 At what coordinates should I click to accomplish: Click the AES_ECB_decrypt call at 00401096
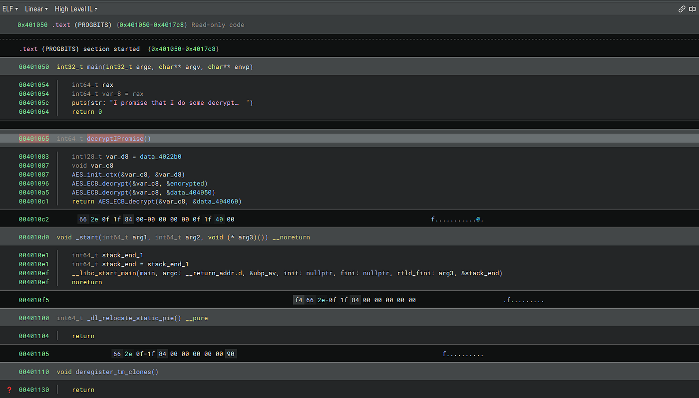(100, 184)
